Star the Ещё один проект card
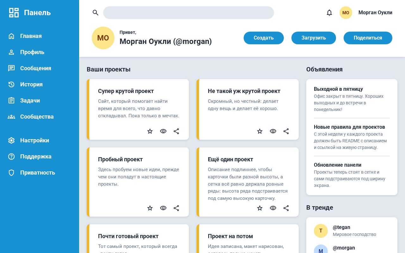The image size is (405, 253). 260,208
